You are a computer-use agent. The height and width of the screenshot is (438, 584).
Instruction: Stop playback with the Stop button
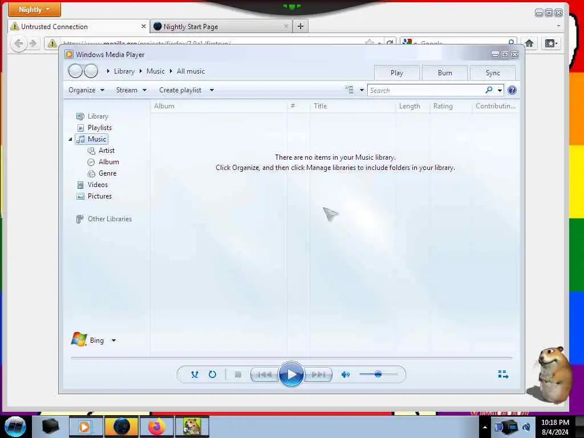coord(238,374)
